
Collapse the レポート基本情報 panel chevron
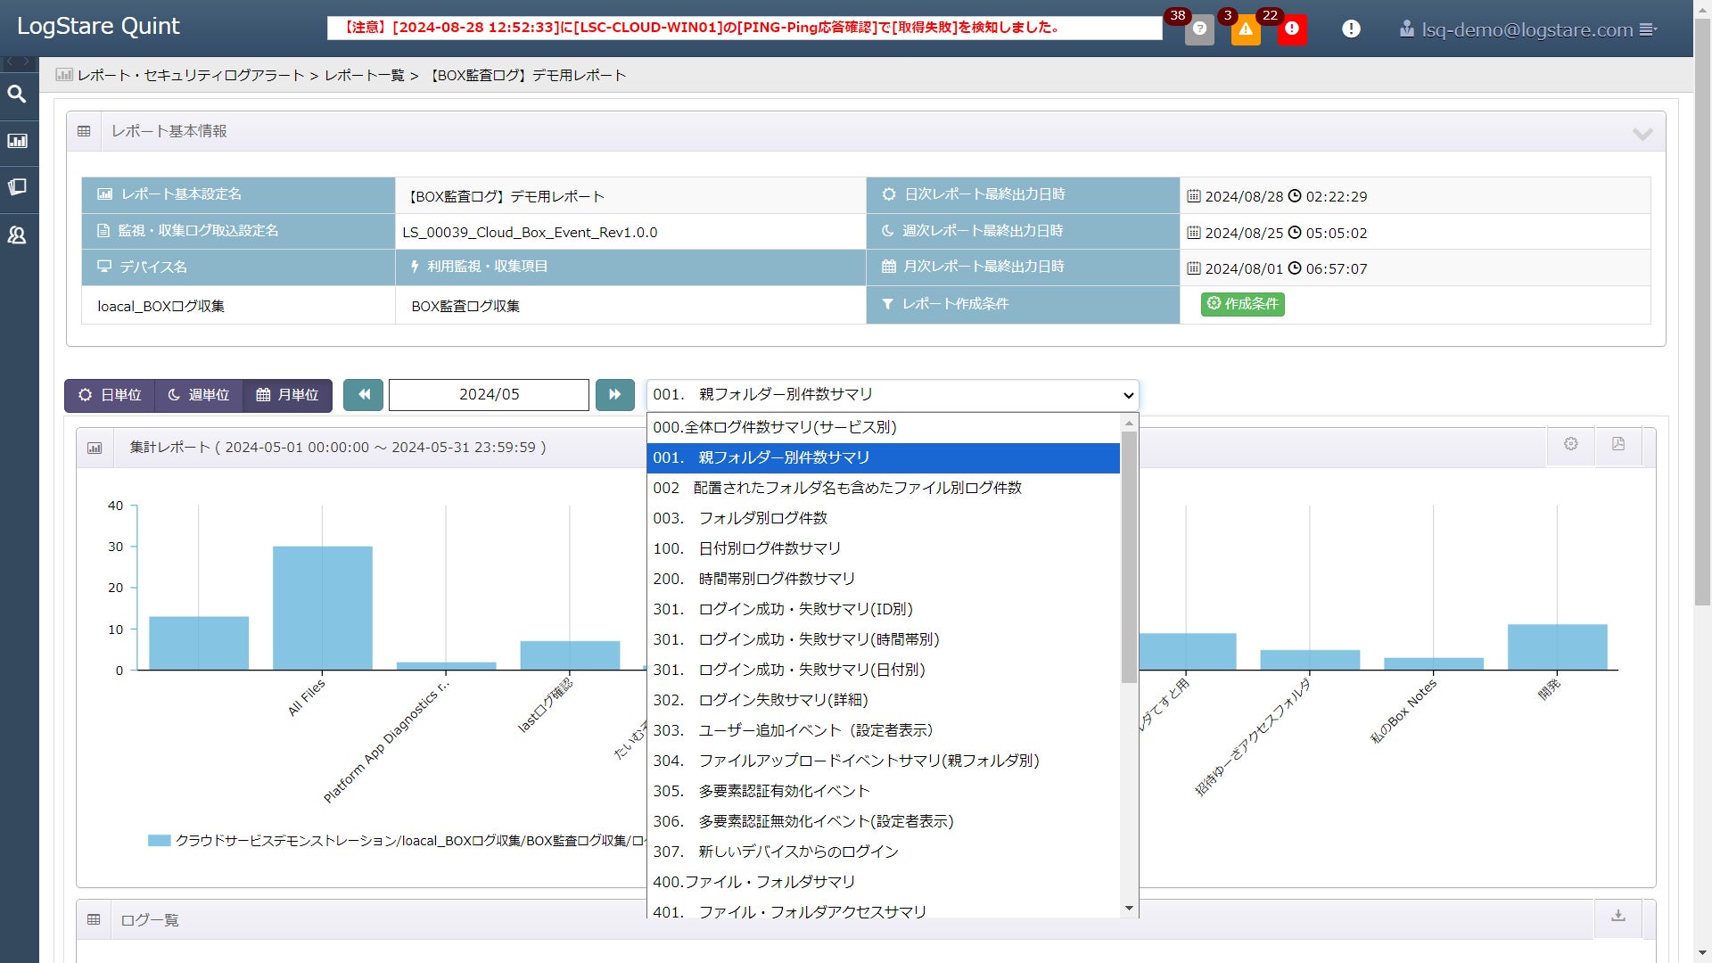1642,133
